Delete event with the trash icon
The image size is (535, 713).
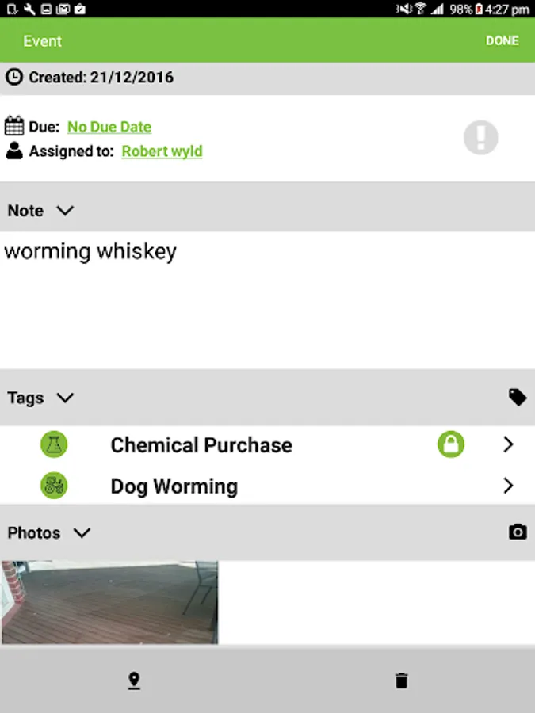coord(401,681)
